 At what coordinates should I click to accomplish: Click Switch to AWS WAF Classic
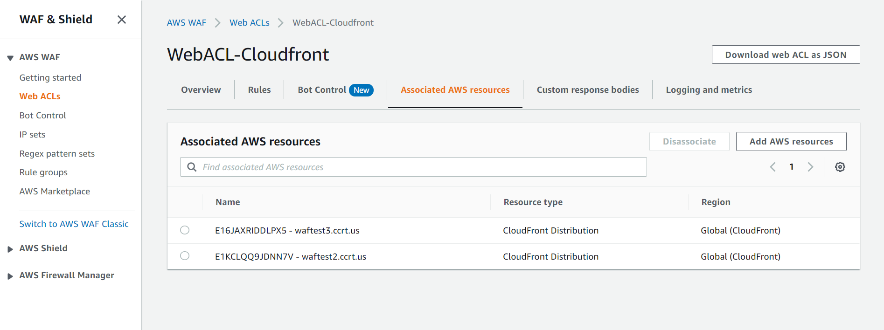point(74,224)
